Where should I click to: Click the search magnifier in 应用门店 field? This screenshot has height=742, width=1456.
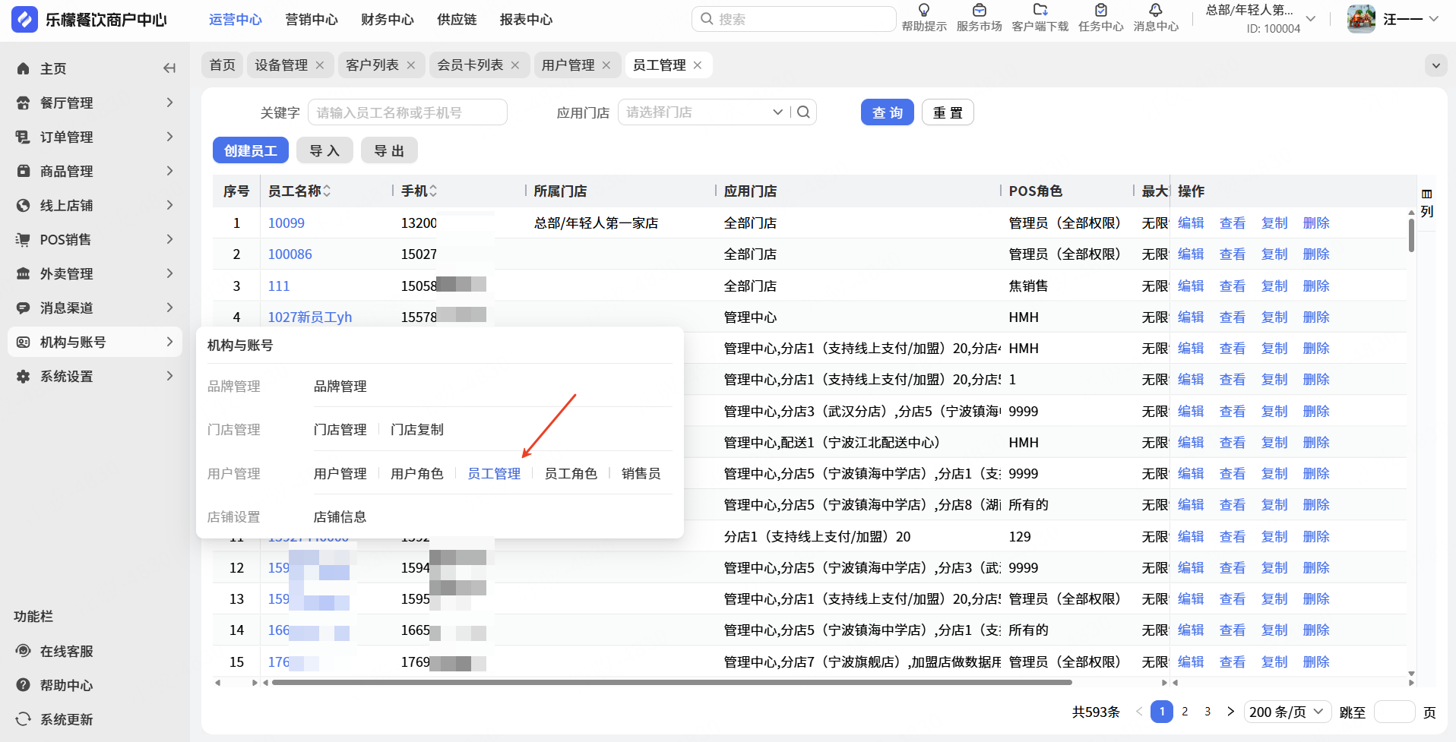pyautogui.click(x=803, y=112)
